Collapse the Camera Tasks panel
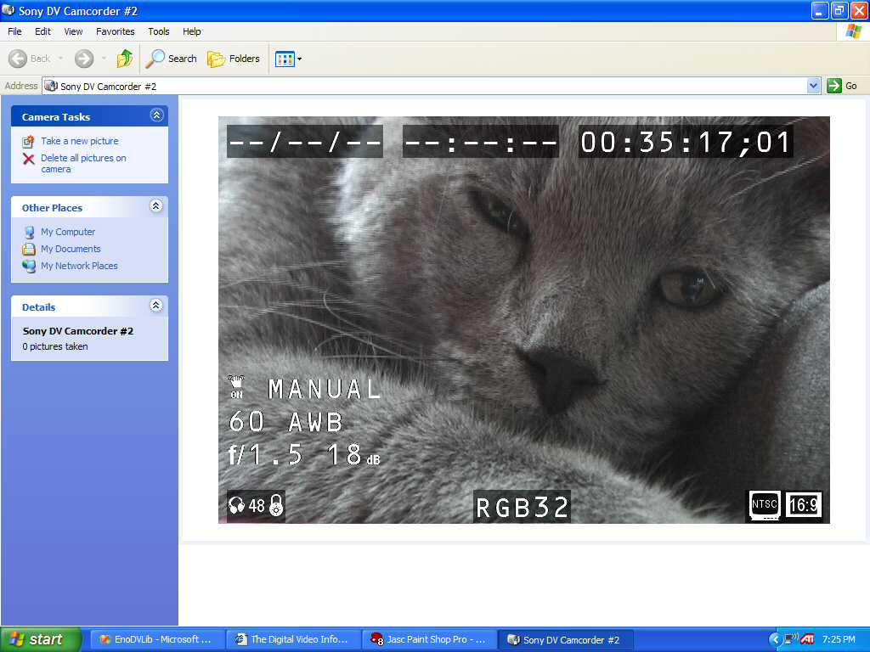 point(156,115)
